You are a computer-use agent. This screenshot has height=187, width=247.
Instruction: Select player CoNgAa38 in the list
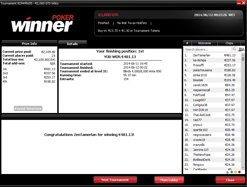[212, 105]
